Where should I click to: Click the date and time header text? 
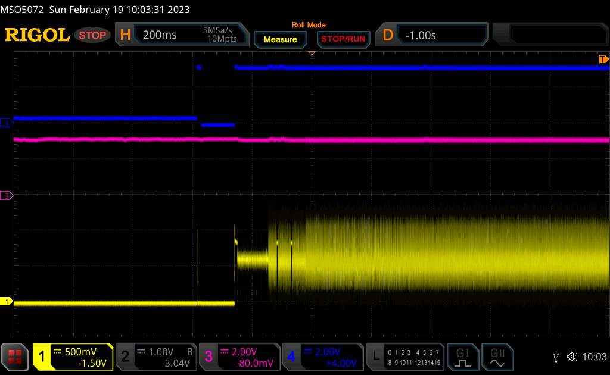click(119, 10)
